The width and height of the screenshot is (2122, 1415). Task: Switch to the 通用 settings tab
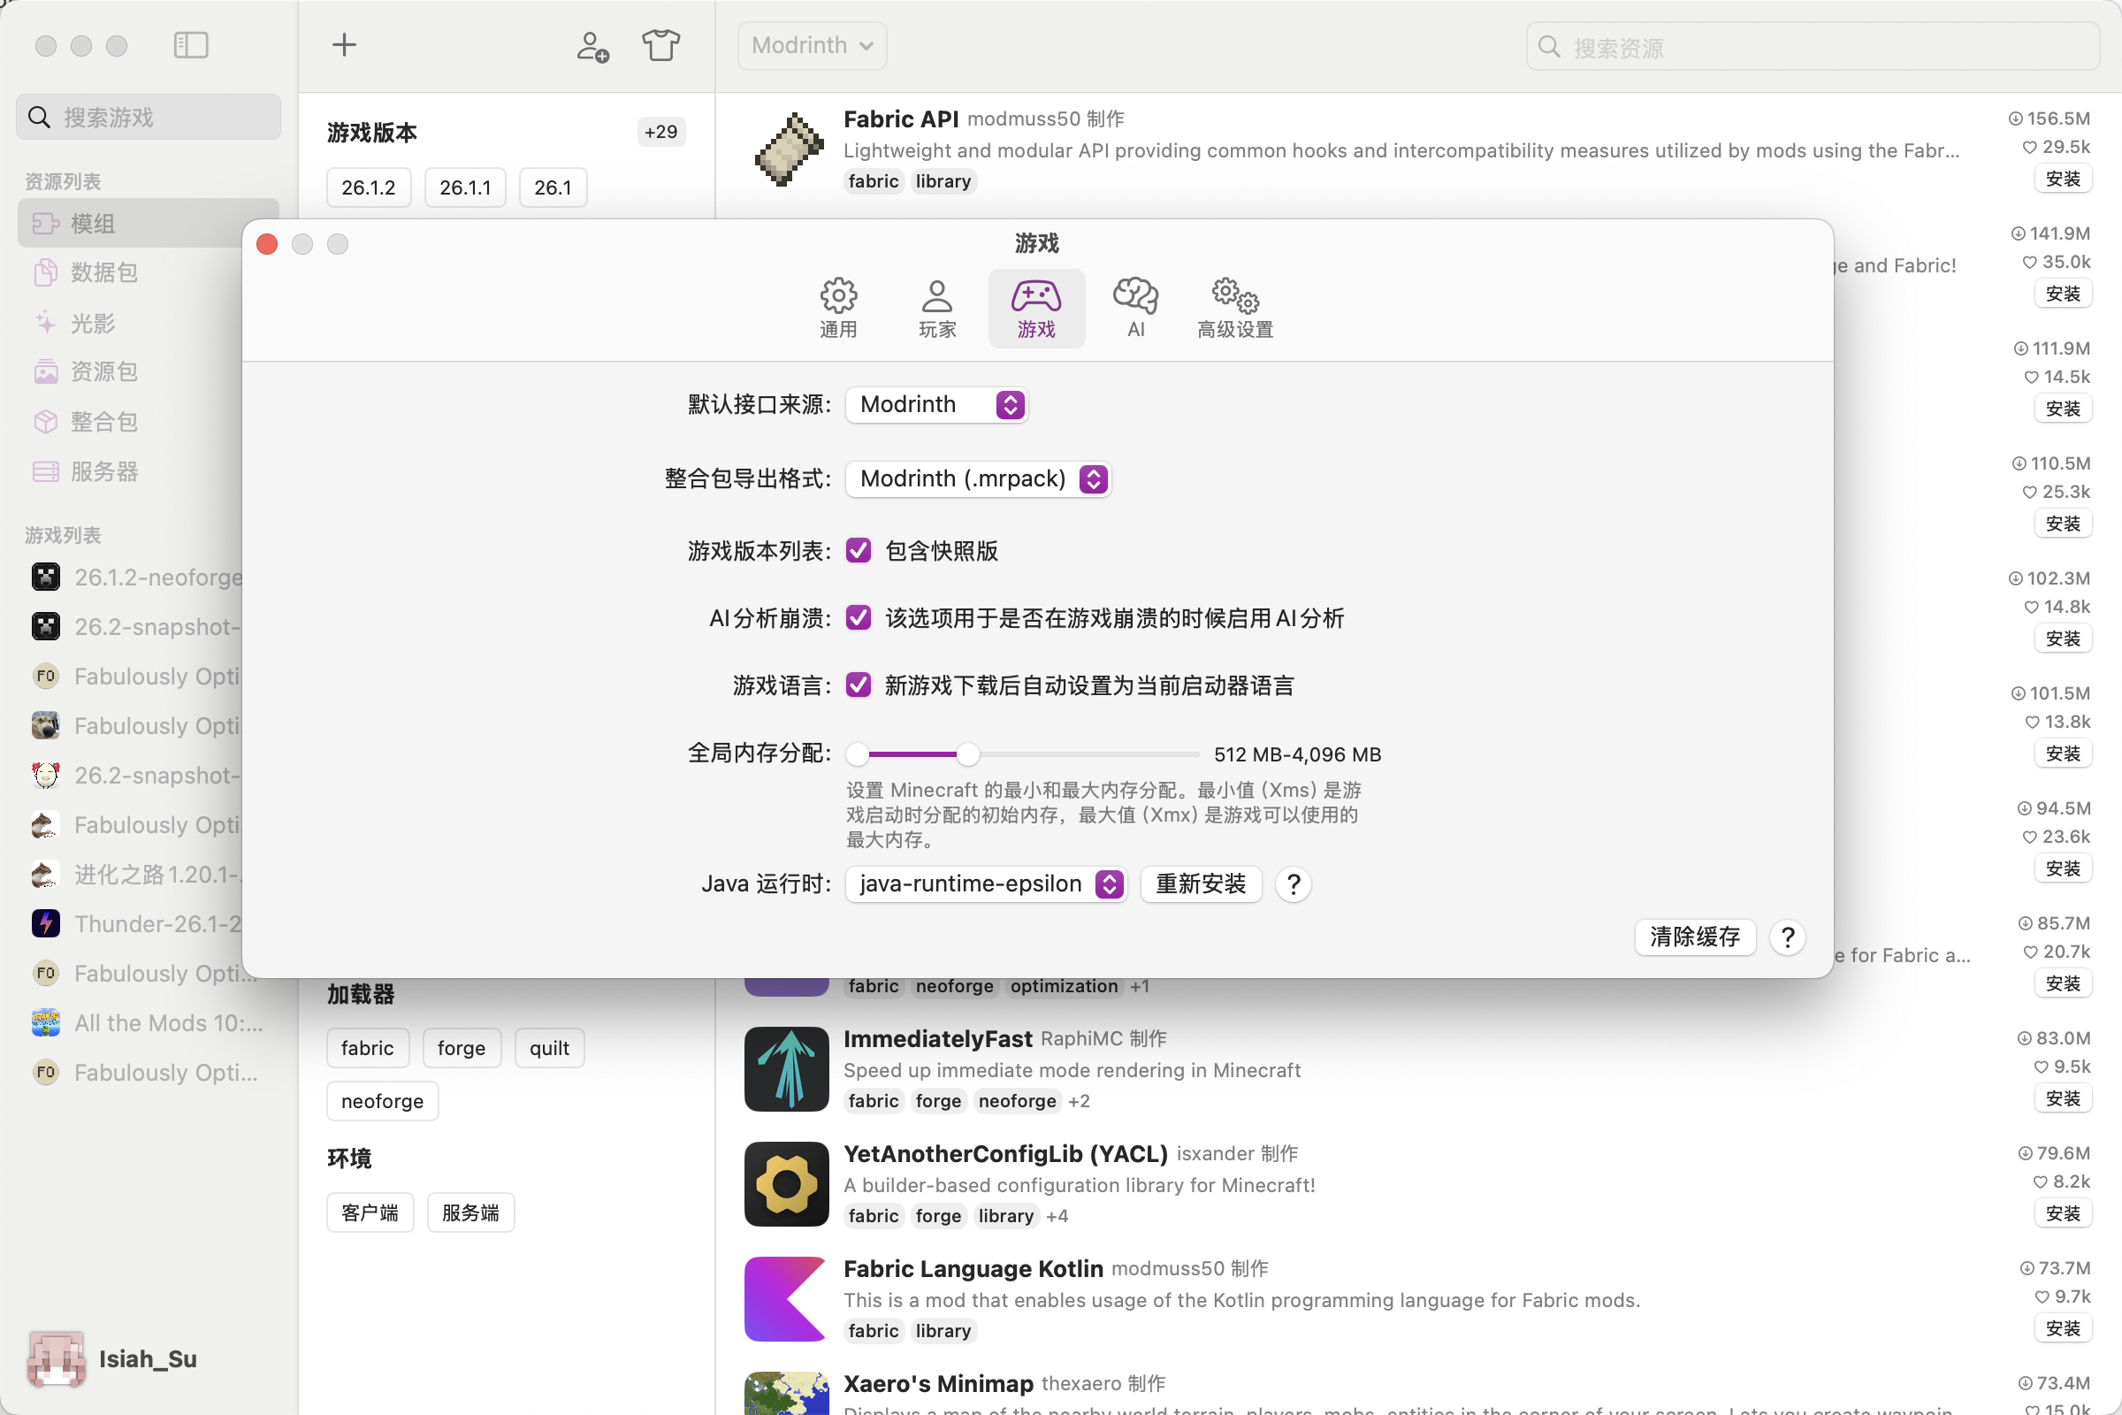tap(838, 307)
